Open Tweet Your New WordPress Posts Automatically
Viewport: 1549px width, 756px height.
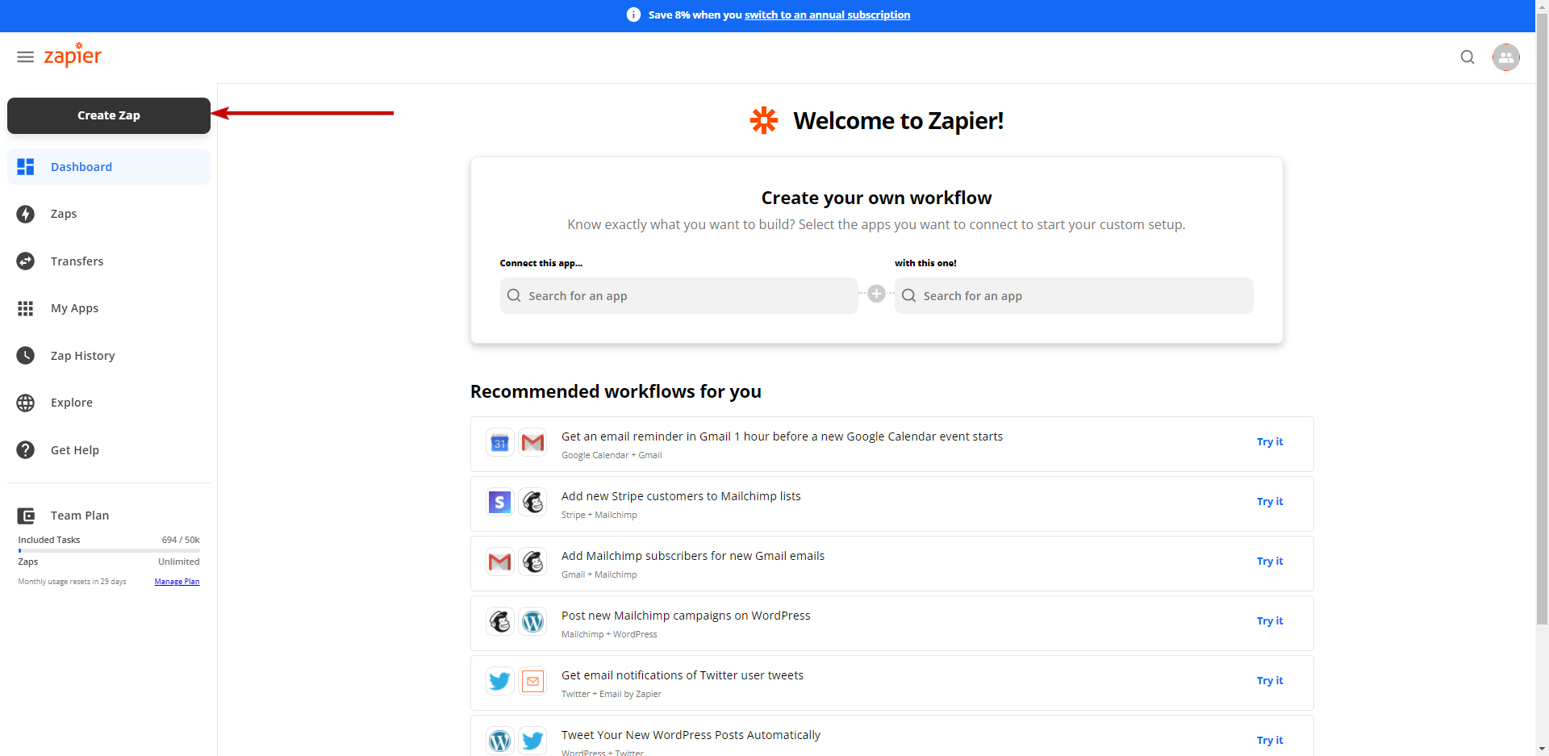point(691,735)
